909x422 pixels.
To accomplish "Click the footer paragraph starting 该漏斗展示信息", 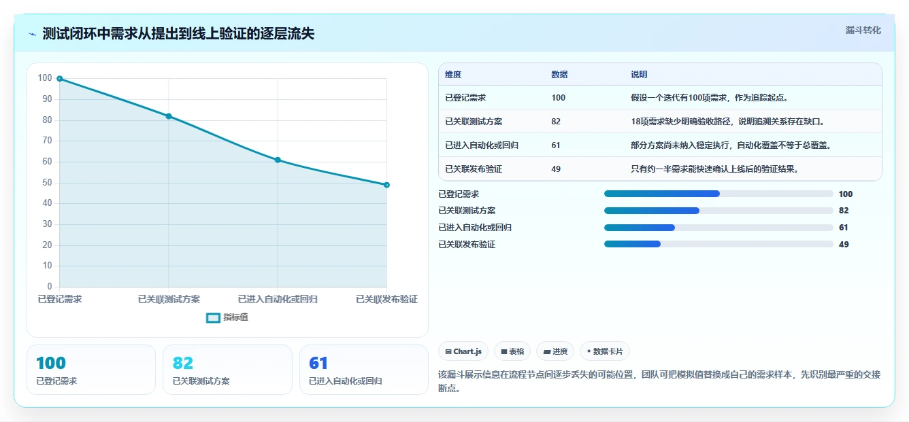I will click(660, 381).
